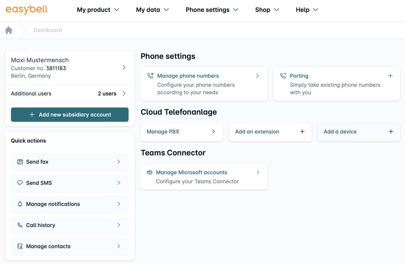Click the contacts book icon
The height and width of the screenshot is (264, 405).
(20, 246)
